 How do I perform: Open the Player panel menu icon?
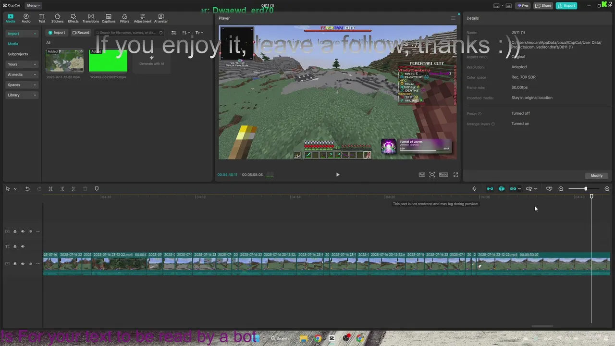click(x=453, y=18)
